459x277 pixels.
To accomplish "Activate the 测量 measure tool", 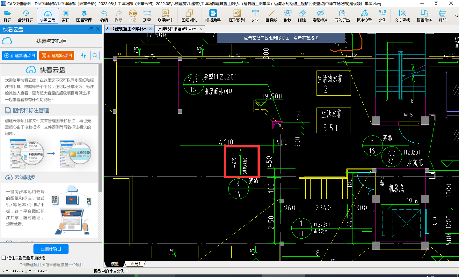I will tap(147, 16).
